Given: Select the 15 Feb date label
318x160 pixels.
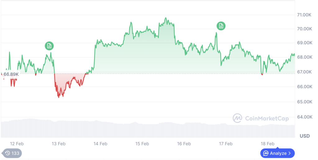Looking at the screenshot, I should pos(142,144).
